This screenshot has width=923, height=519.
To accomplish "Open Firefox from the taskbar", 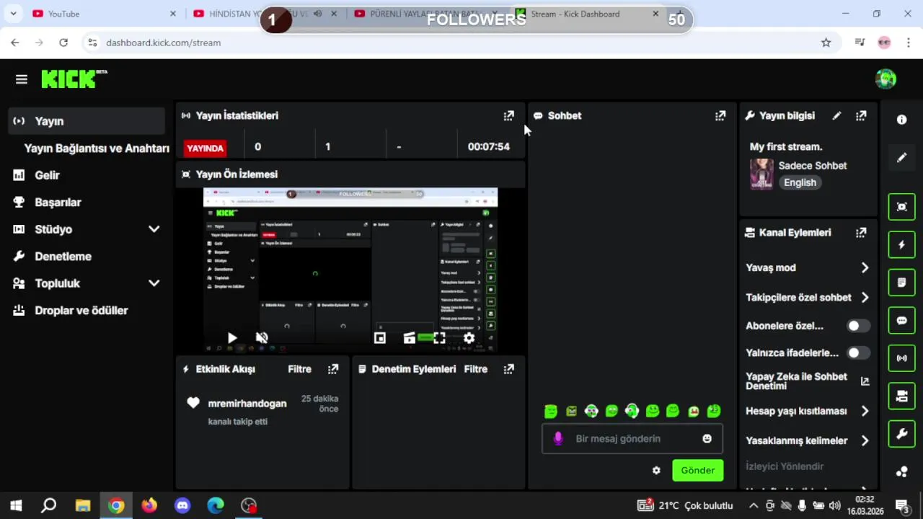I will (149, 505).
